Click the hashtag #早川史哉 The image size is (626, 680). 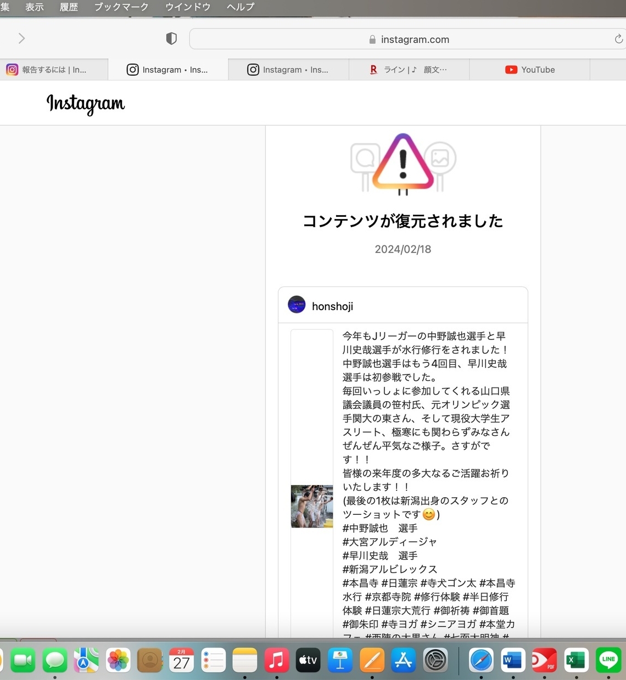tap(365, 555)
